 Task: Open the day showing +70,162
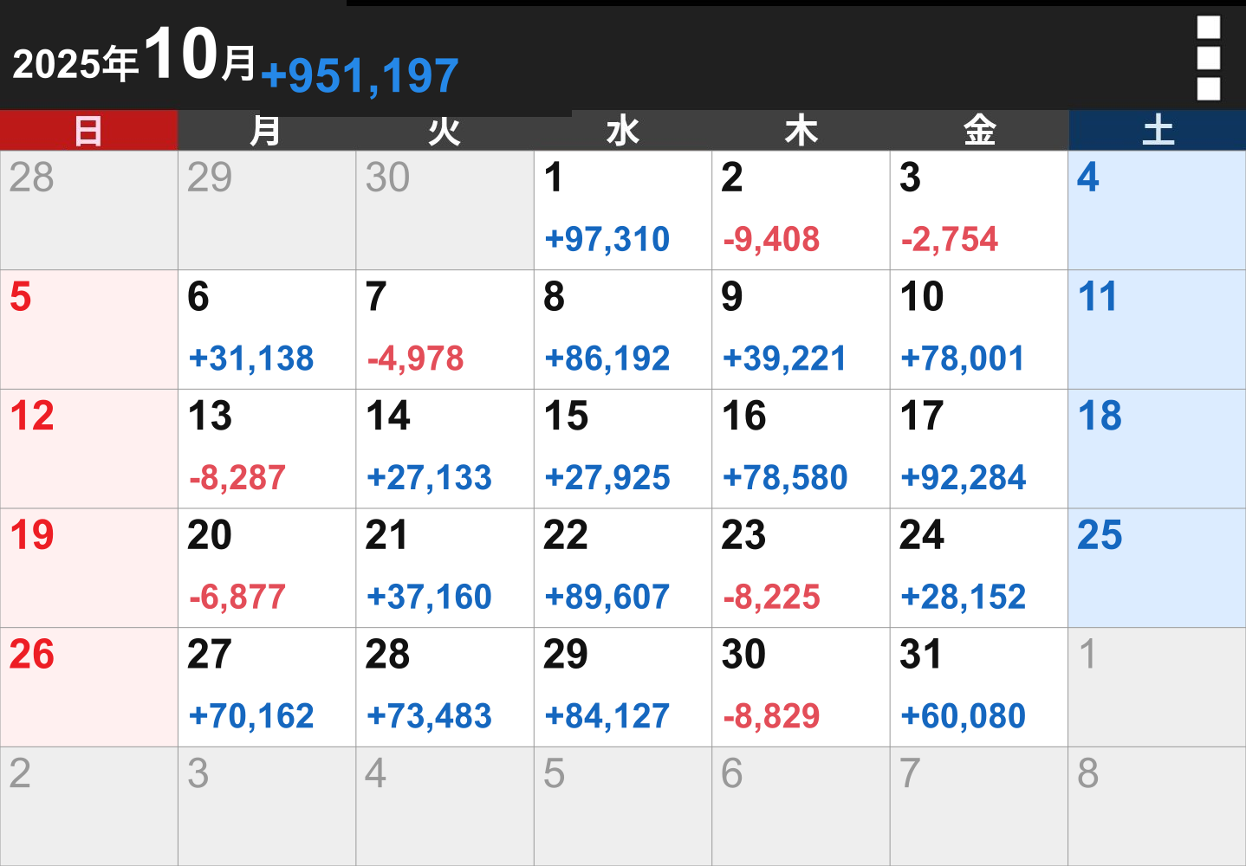[x=267, y=688]
